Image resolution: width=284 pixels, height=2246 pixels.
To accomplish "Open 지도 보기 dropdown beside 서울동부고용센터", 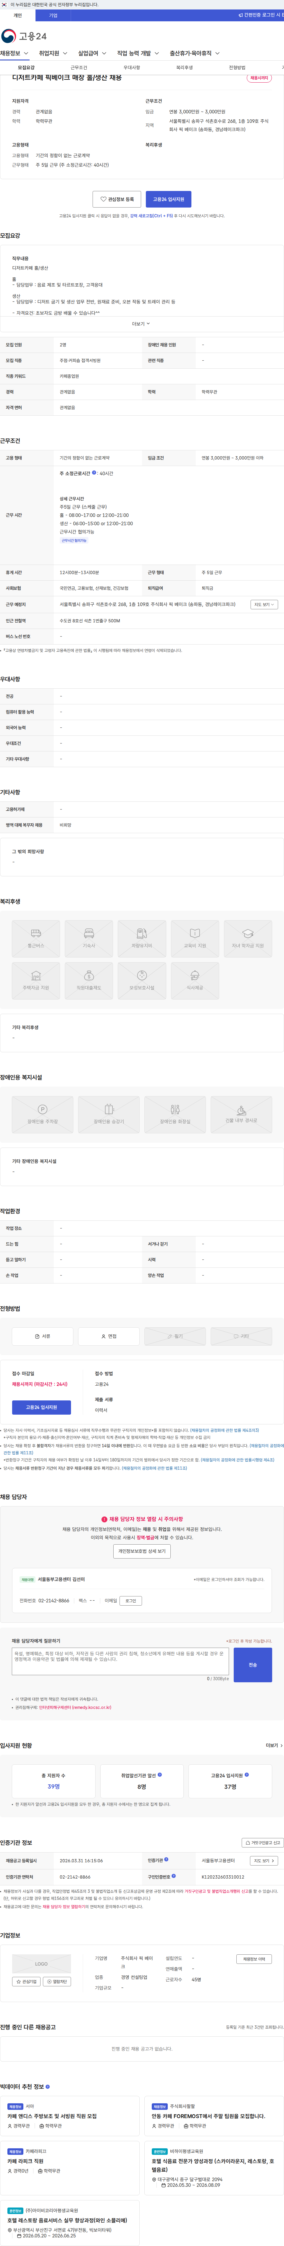I will click(264, 1861).
